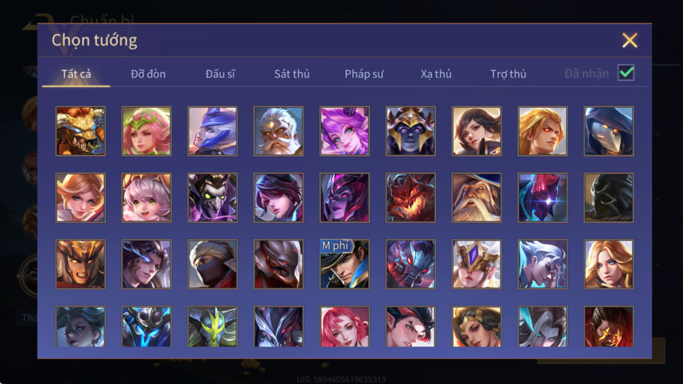The image size is (683, 384).
Task: Choose the masked ninja with headband
Action: point(212,264)
